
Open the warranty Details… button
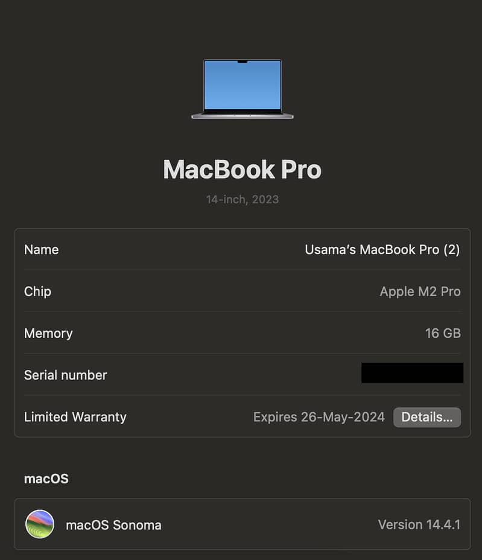point(427,417)
